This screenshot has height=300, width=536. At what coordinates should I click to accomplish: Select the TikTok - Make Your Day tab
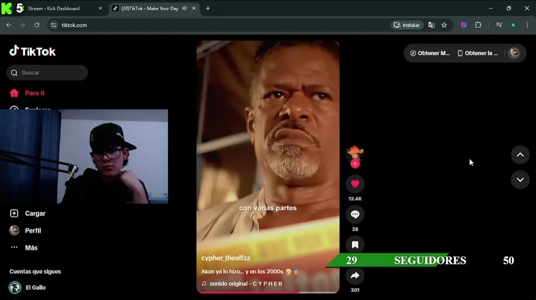(149, 8)
